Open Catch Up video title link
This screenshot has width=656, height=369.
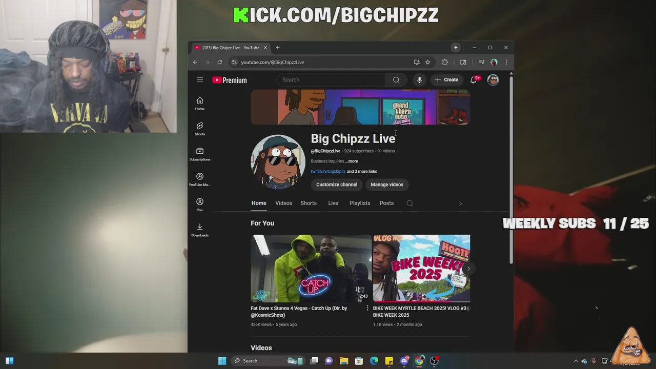[299, 312]
